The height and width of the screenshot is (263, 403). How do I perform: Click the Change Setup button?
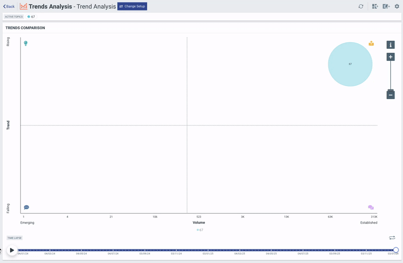[x=132, y=7]
